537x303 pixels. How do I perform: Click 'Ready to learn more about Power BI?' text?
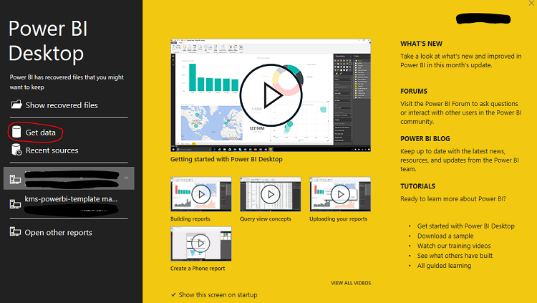[453, 199]
